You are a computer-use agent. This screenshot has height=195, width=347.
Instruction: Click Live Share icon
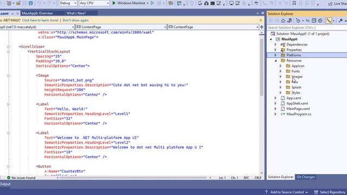coord(331,4)
